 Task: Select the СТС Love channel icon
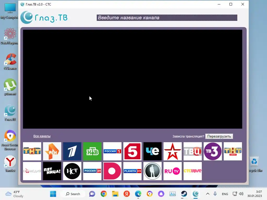coord(193,171)
